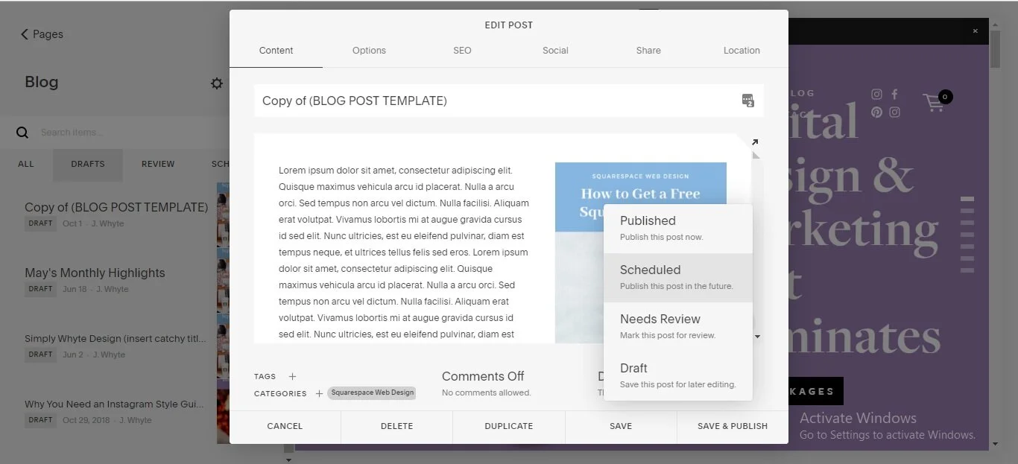Expand editor with the diagonal arrow icon
1018x464 pixels.
[754, 142]
